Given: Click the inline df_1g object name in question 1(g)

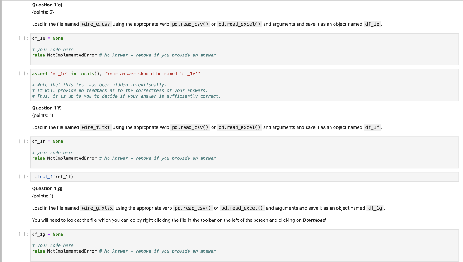Looking at the screenshot, I should [375, 208].
